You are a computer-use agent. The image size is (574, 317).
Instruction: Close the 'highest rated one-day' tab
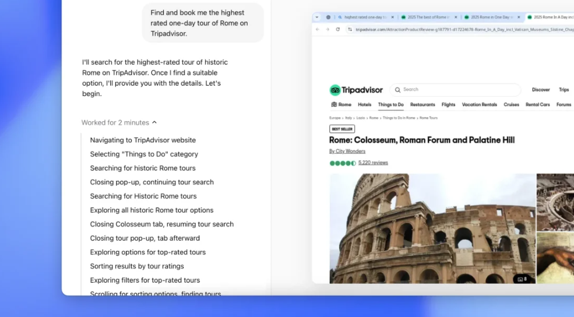(392, 17)
